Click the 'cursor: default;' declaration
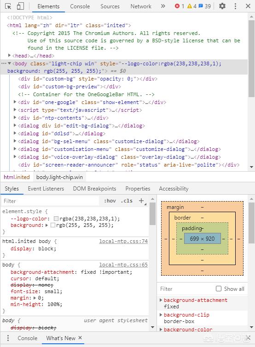 click(35, 278)
